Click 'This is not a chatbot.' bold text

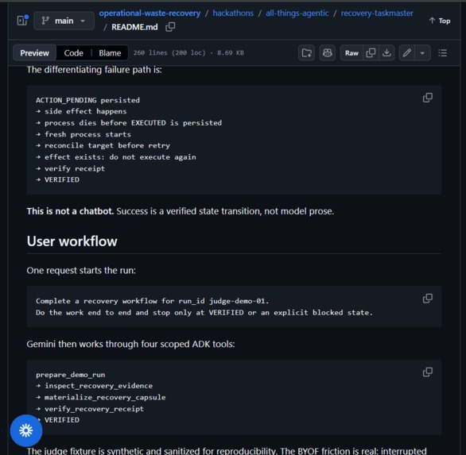tap(70, 211)
